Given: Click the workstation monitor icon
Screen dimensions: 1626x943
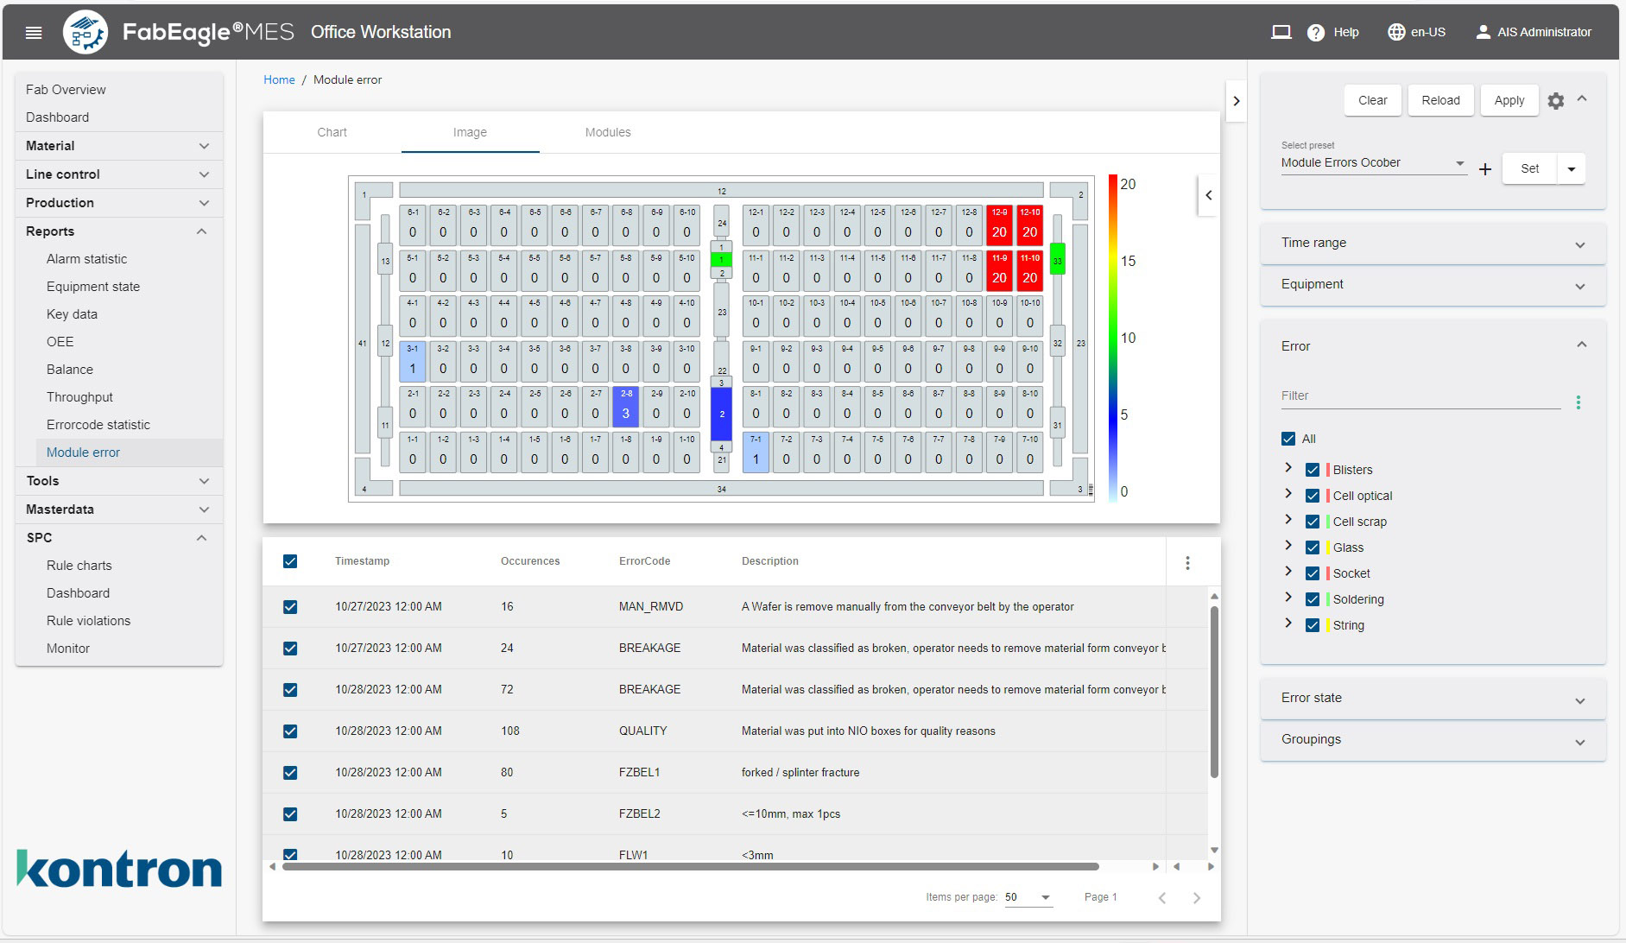Looking at the screenshot, I should (1281, 33).
